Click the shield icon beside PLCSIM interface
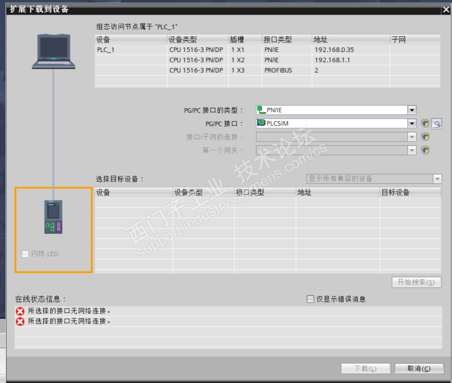This screenshot has height=383, width=452. click(425, 123)
